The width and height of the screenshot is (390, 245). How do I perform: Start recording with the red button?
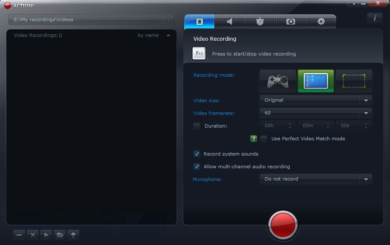[x=283, y=225]
